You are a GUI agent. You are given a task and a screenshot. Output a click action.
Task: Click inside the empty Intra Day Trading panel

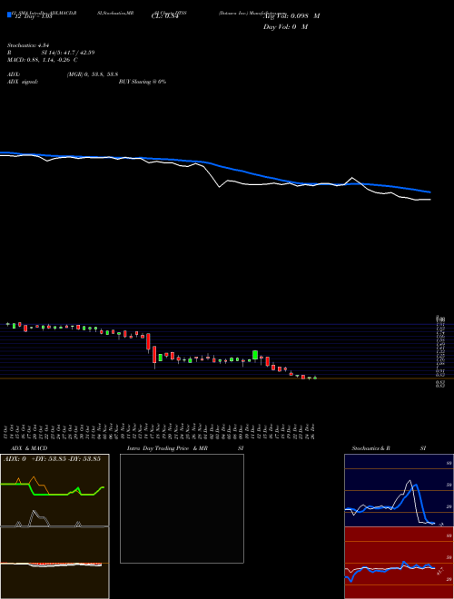(182, 508)
